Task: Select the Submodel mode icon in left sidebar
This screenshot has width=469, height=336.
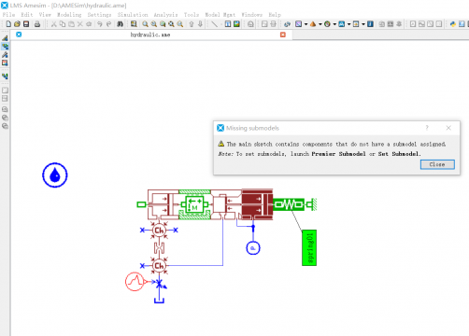Action: point(5,47)
